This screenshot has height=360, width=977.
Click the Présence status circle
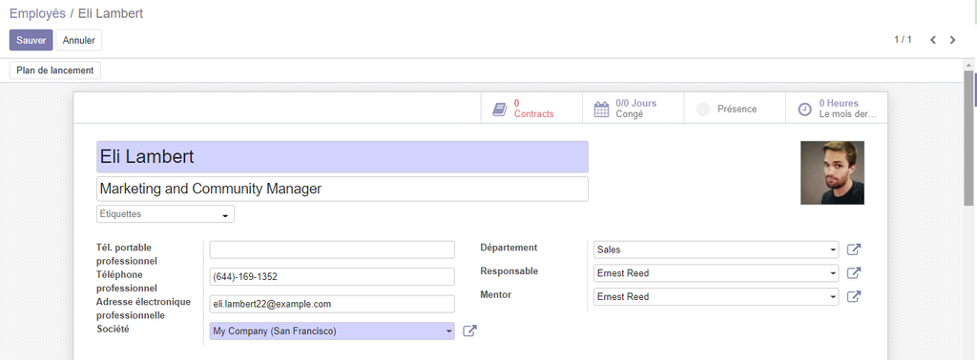[703, 110]
